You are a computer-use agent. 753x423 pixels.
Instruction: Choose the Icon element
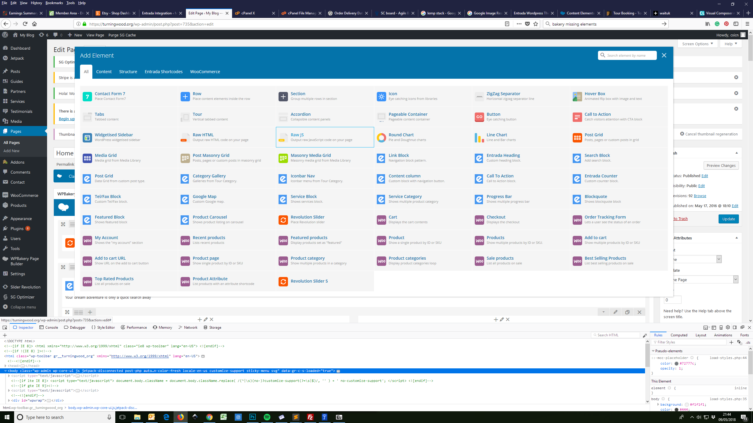click(423, 96)
